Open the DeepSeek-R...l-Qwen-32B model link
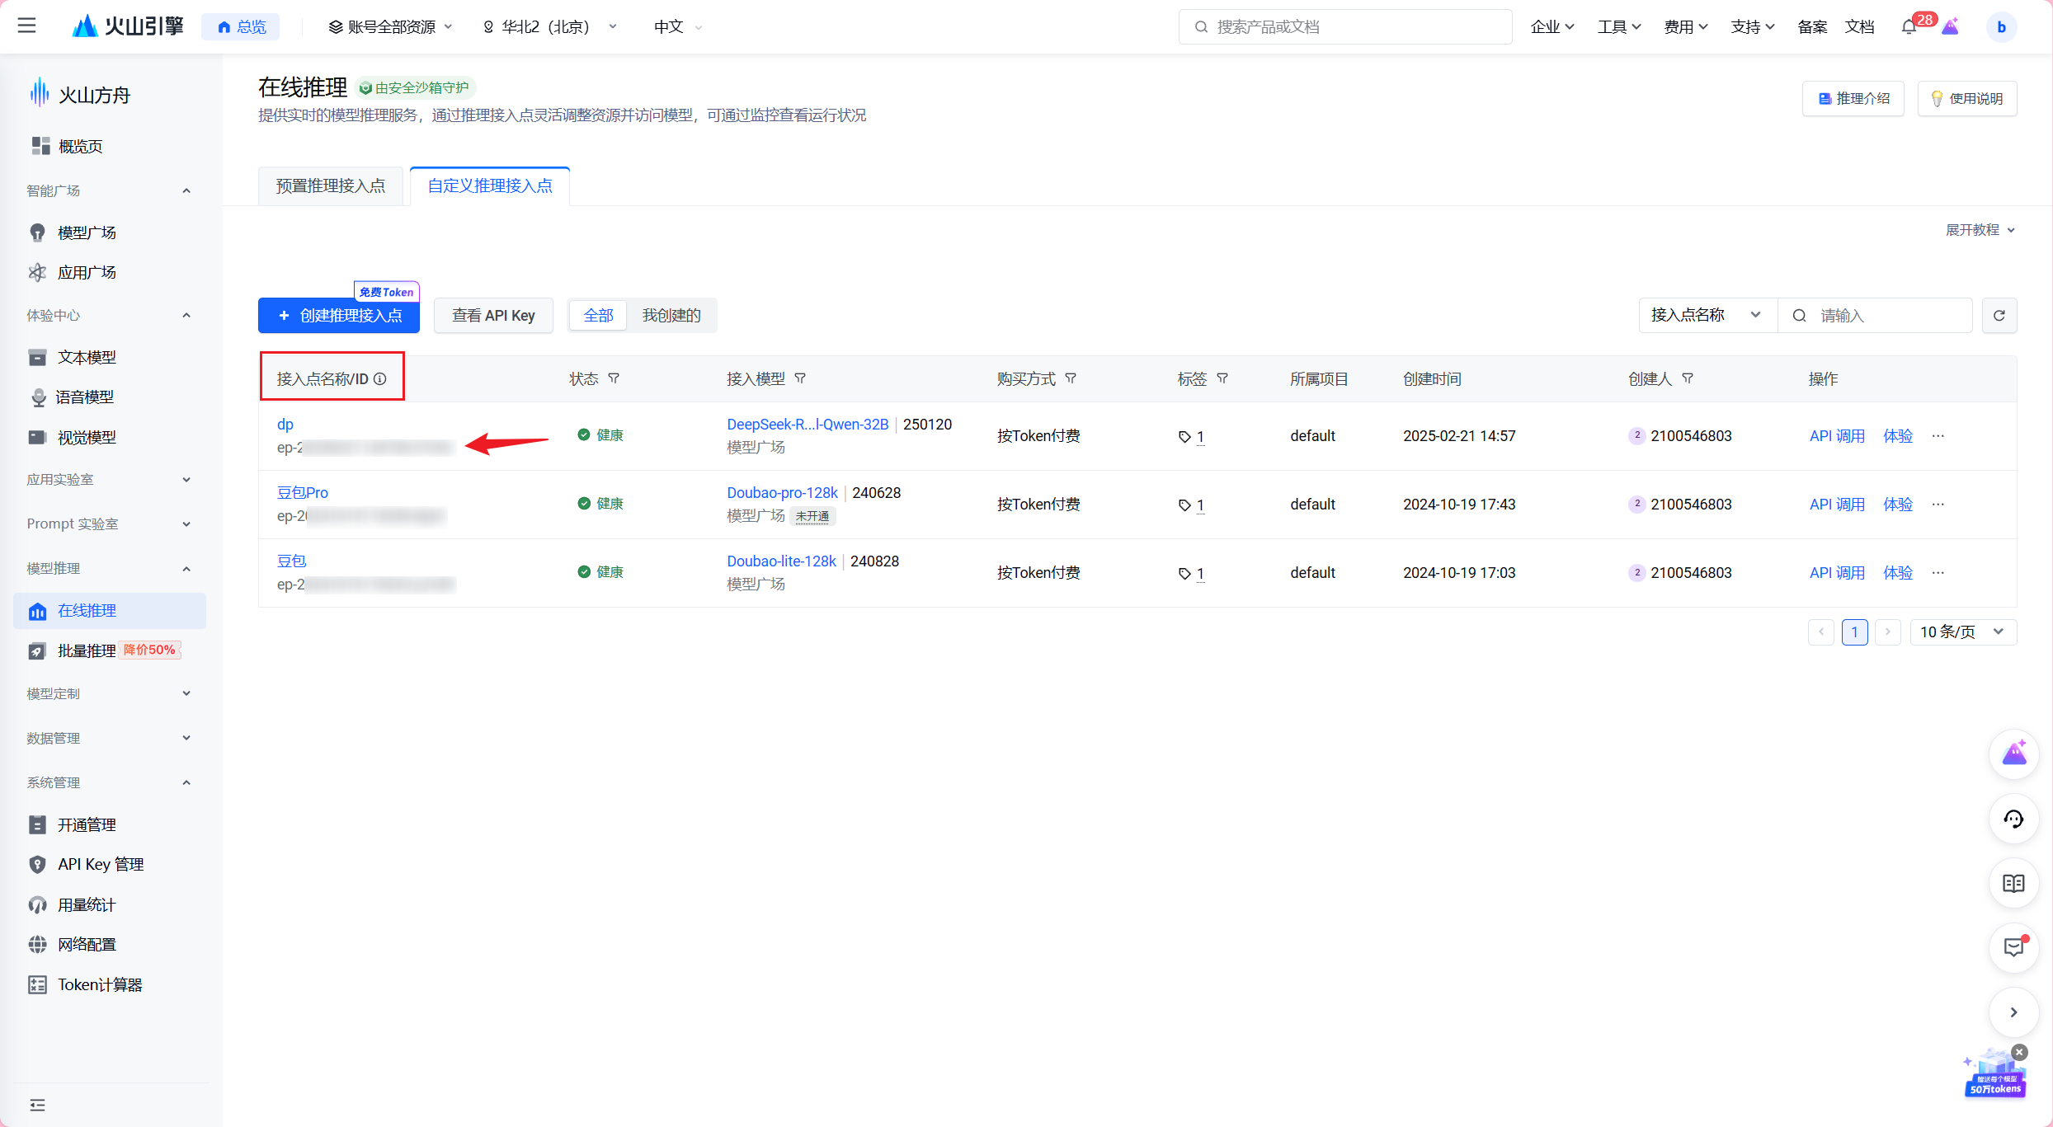This screenshot has height=1127, width=2053. [808, 425]
